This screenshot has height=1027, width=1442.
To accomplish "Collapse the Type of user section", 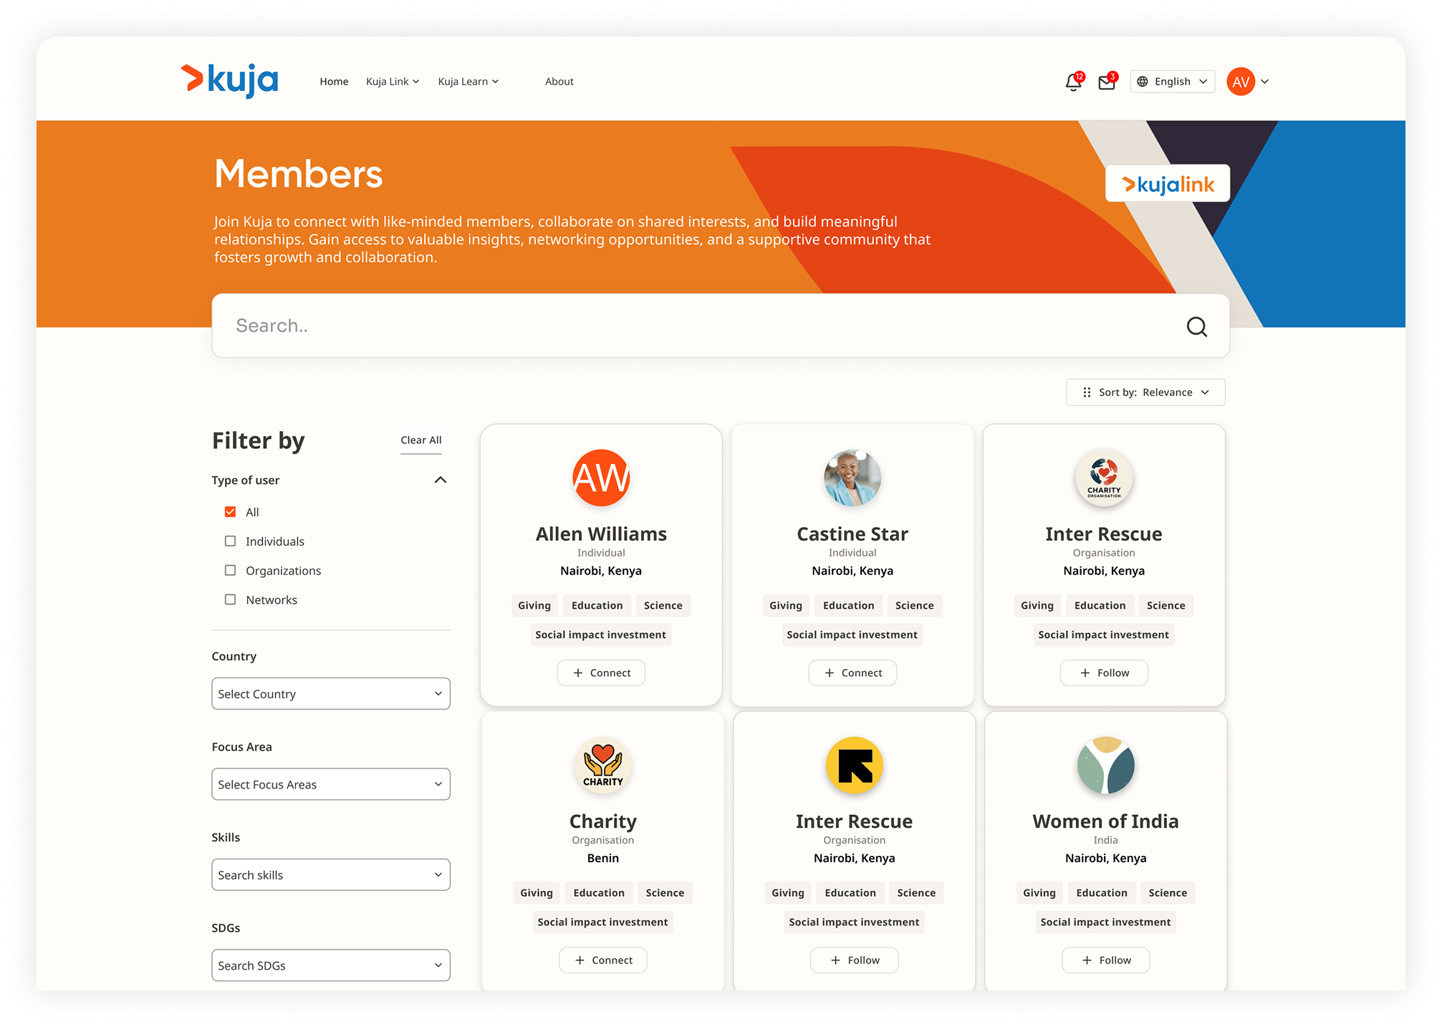I will (x=441, y=480).
